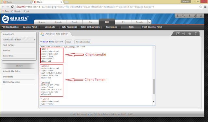Open the Email tab
This screenshot has height=122, width=208.
[x=74, y=22]
